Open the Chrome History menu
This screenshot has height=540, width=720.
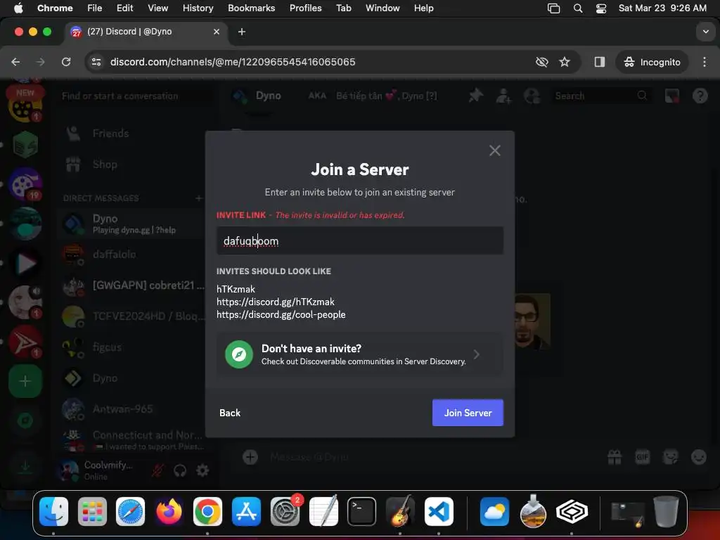click(x=198, y=8)
